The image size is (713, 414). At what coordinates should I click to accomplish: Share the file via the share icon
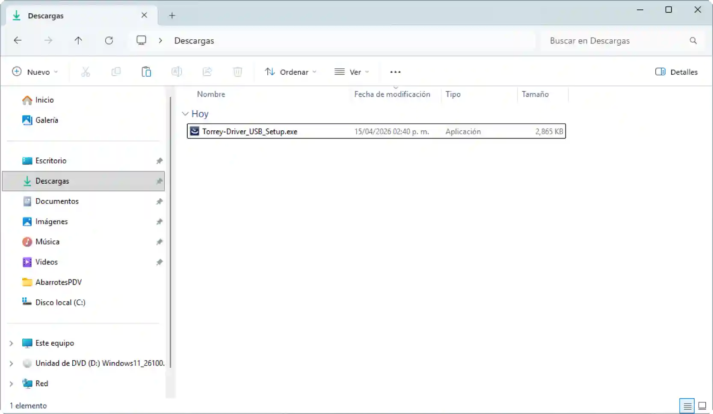(207, 71)
